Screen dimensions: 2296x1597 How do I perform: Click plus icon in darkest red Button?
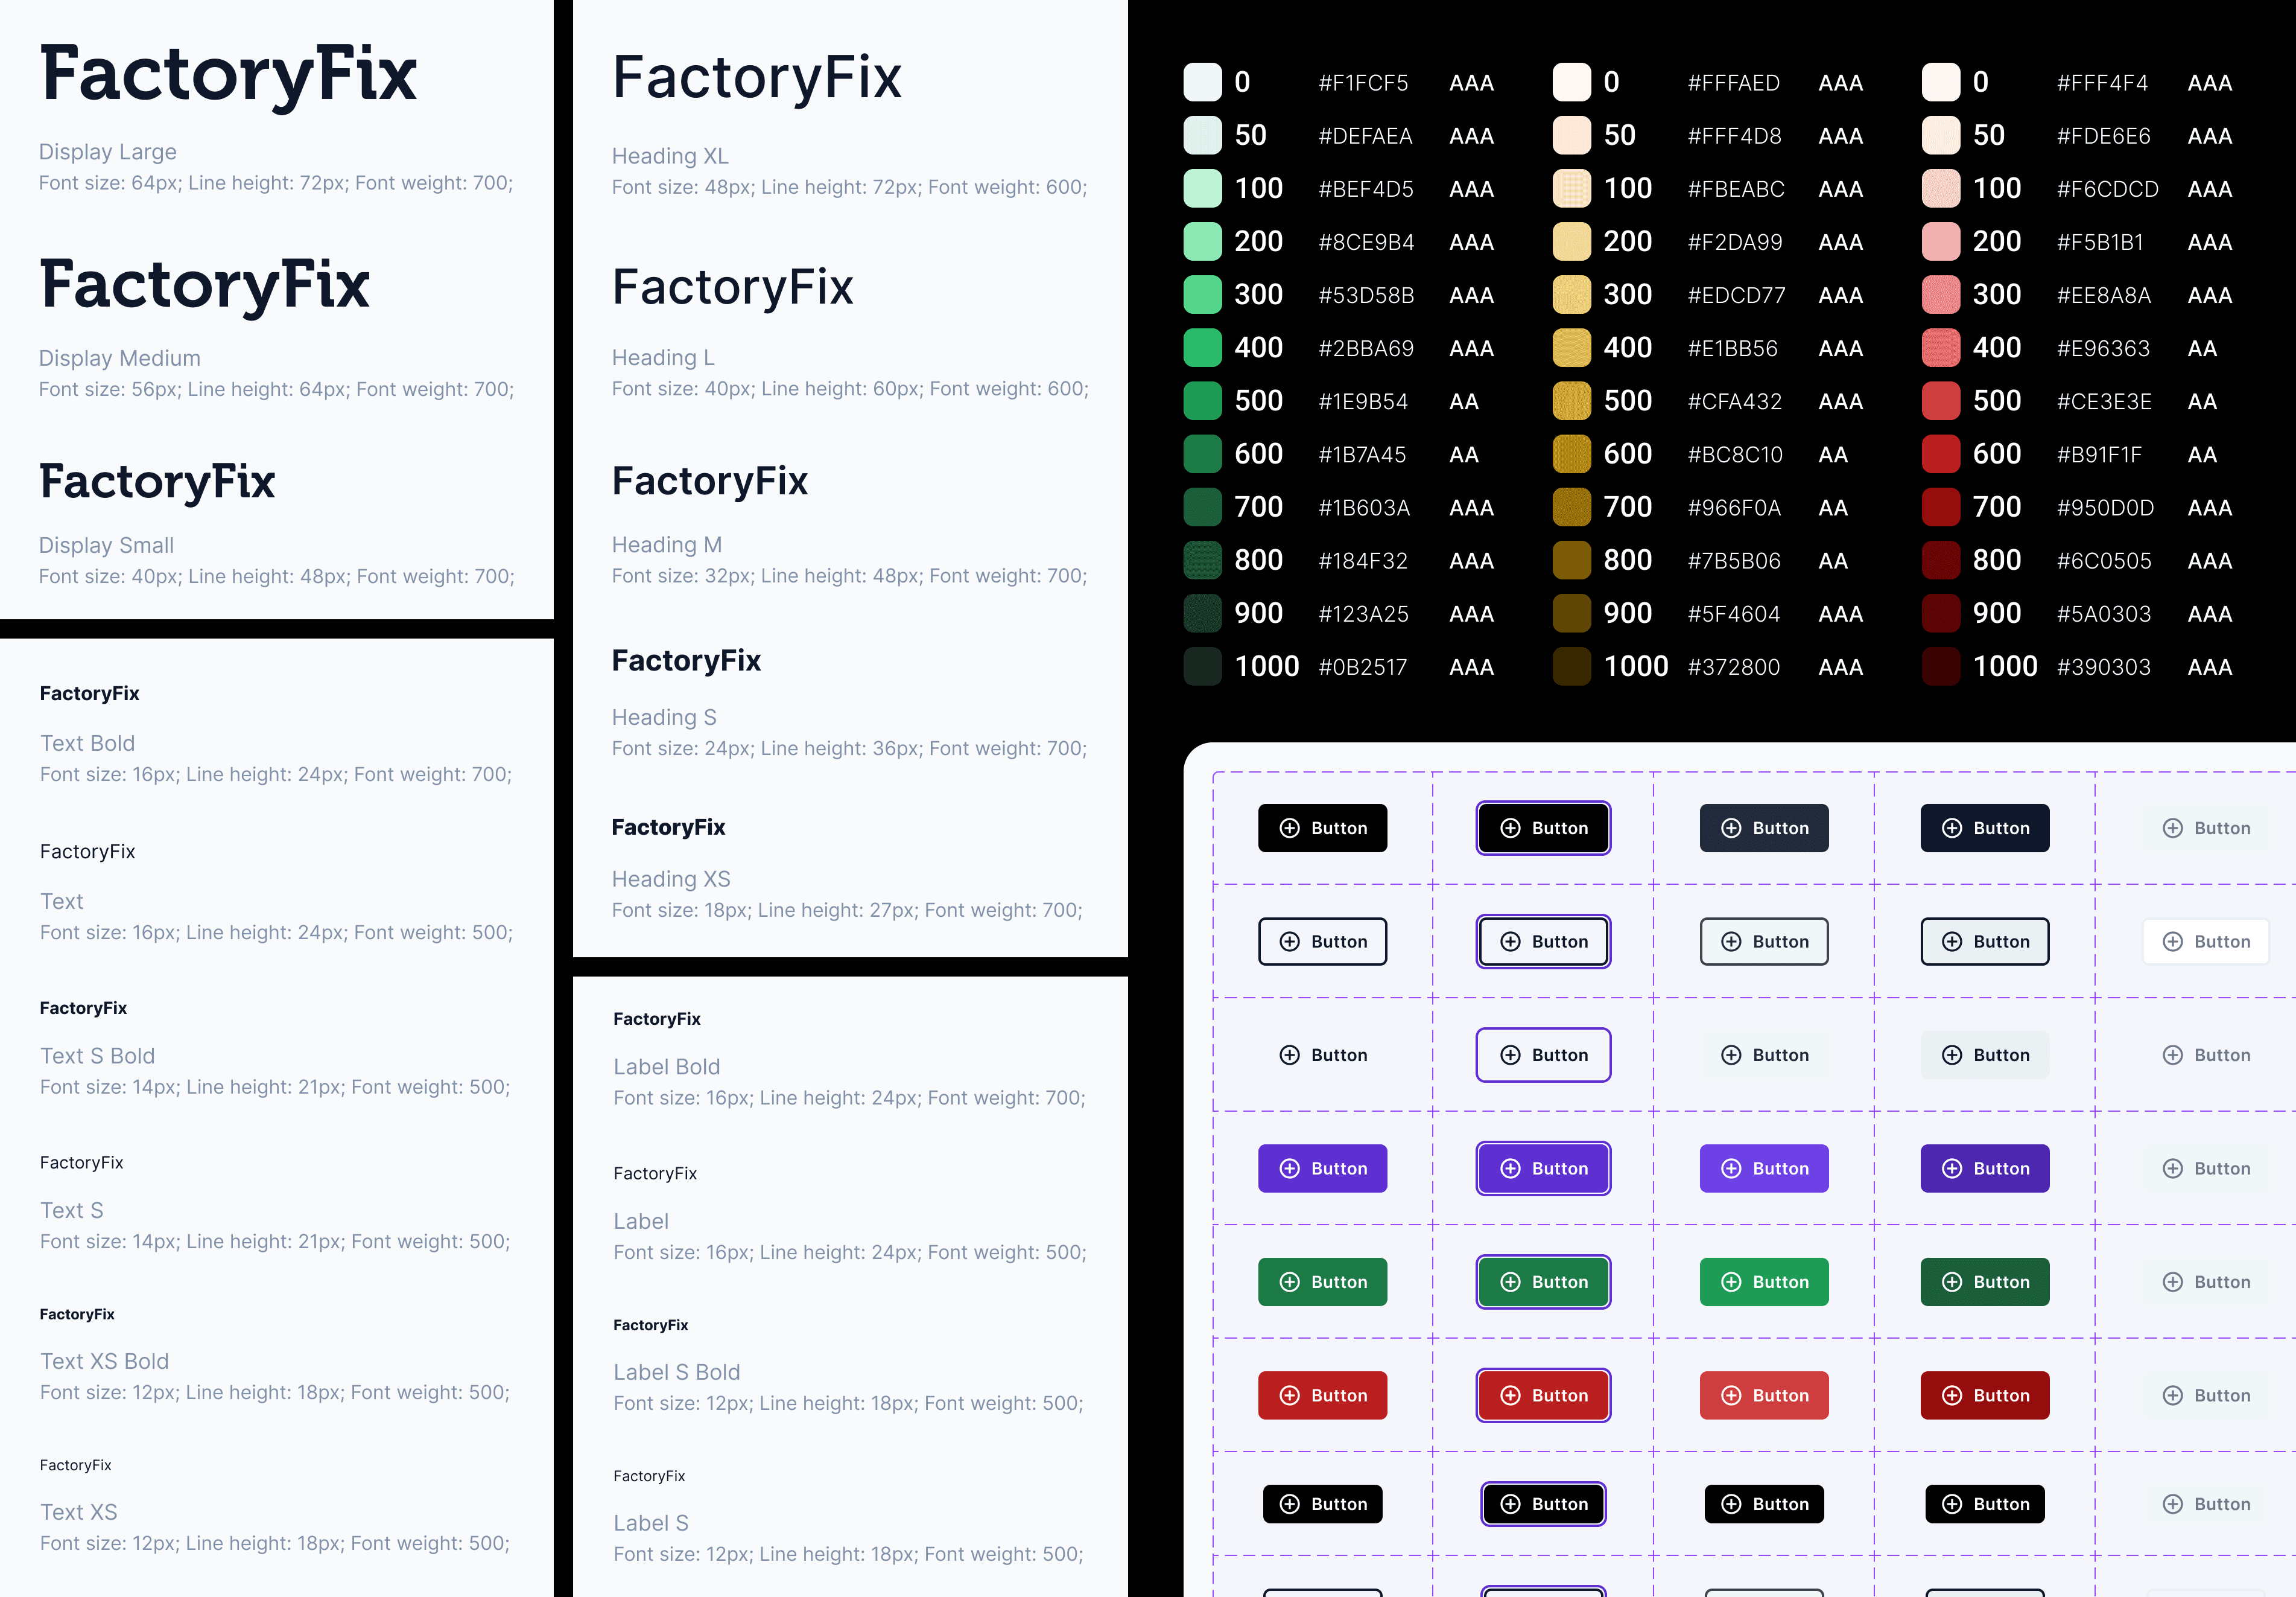[1952, 1396]
